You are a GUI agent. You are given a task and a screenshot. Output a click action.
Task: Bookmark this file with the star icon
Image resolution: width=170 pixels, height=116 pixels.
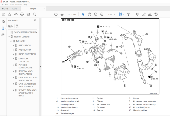click(10, 14)
